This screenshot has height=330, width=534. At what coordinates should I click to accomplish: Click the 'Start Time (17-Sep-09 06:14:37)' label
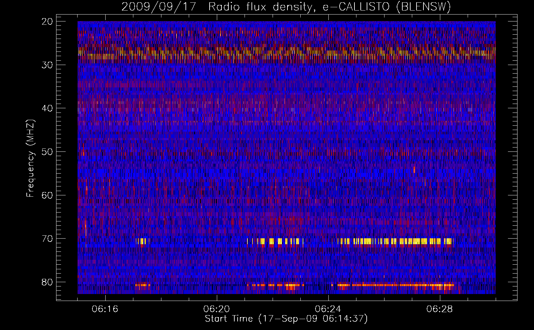[x=286, y=319]
